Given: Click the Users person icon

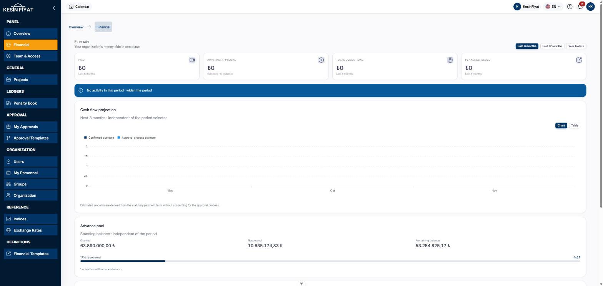Looking at the screenshot, I should point(9,161).
